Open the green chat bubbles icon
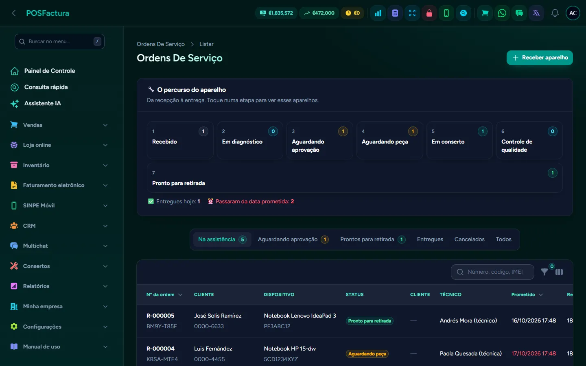 (519, 13)
